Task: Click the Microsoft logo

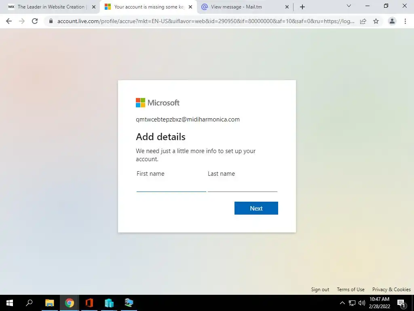Action: [x=158, y=102]
